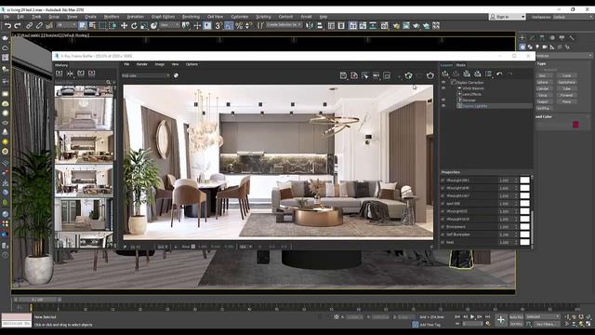
Task: Toggle the Percent Snap tool
Action: click(239, 26)
